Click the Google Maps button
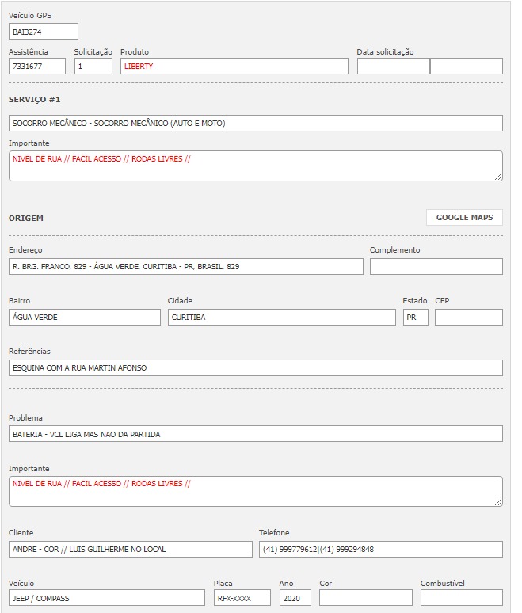This screenshot has width=522, height=613. [x=464, y=217]
